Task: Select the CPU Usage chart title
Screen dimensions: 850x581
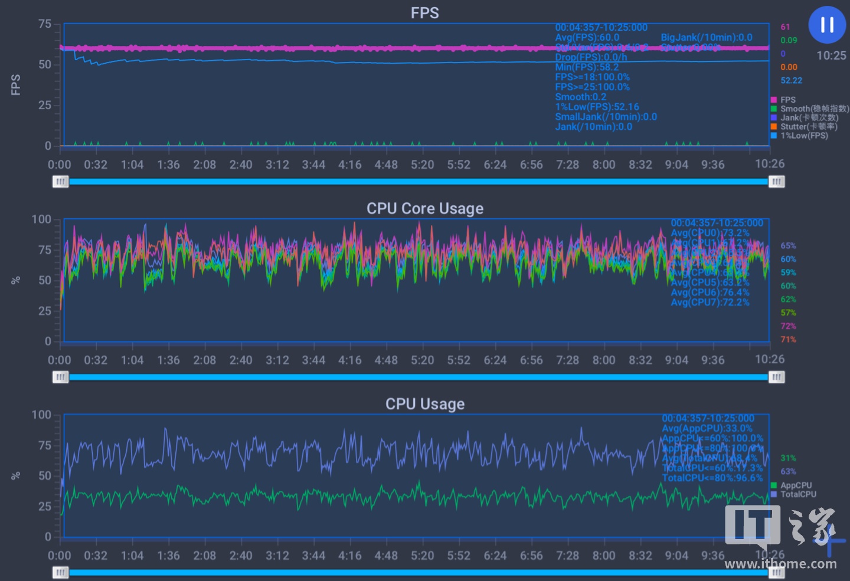Action: click(x=424, y=404)
